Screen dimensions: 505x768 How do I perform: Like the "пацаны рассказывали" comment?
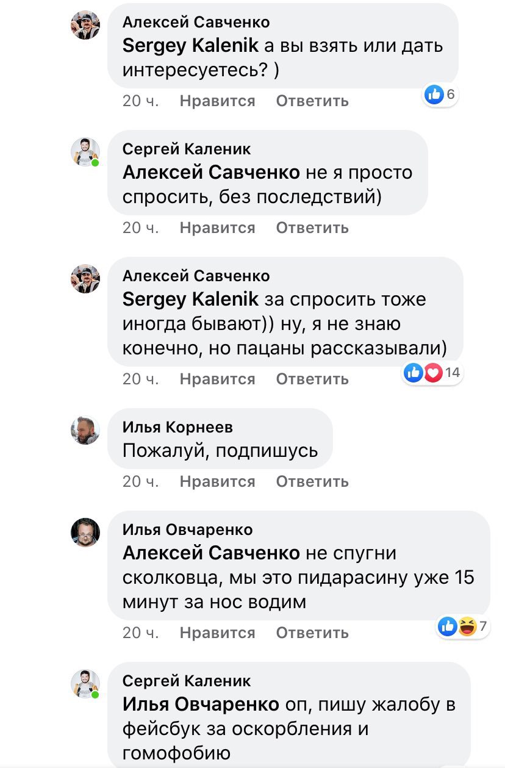click(x=217, y=379)
